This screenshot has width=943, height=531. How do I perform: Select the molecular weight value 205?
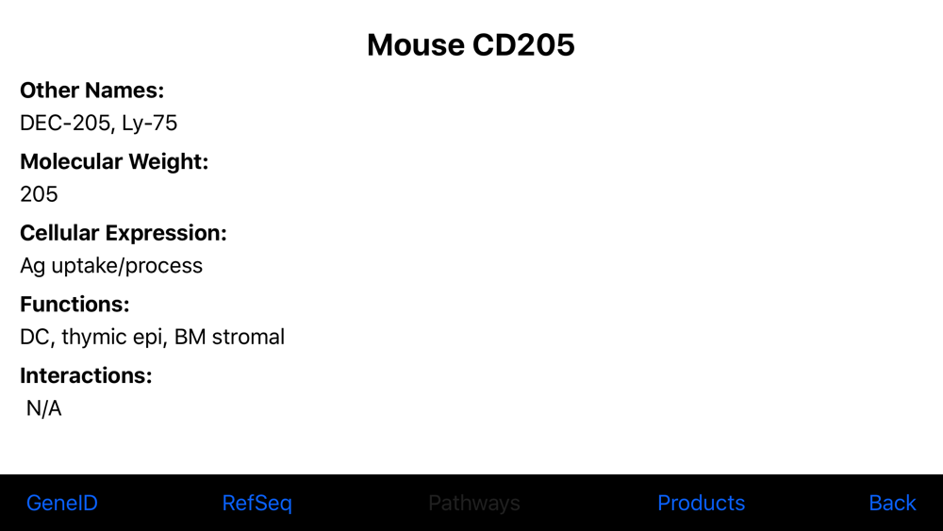39,194
